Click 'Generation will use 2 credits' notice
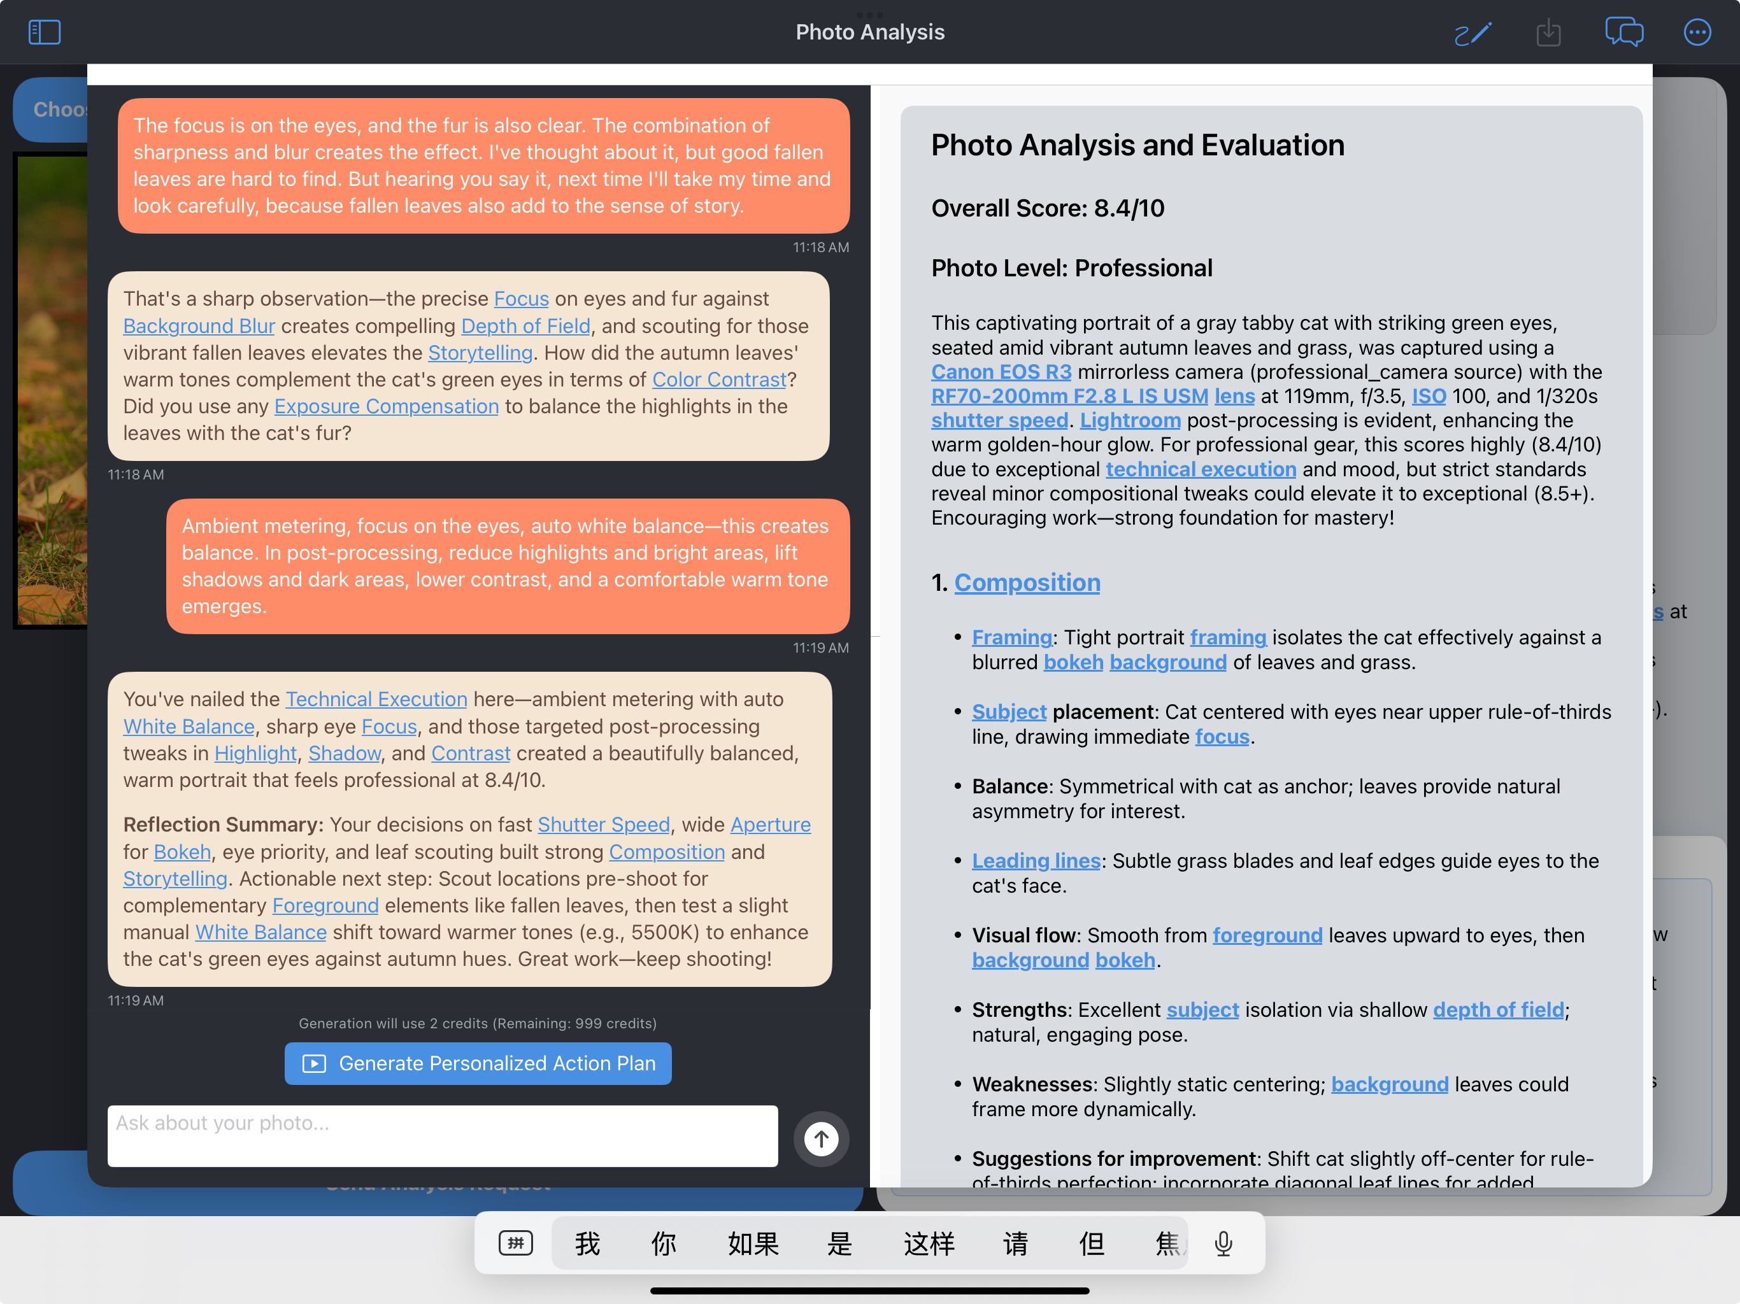This screenshot has width=1740, height=1304. pyautogui.click(x=478, y=1023)
